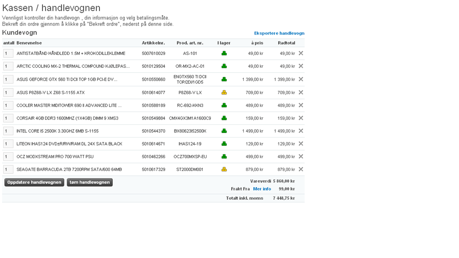The width and height of the screenshot is (459, 258).
Task: Edit quantity field for INTEL CORE I5 2500K
Action: 8,131
